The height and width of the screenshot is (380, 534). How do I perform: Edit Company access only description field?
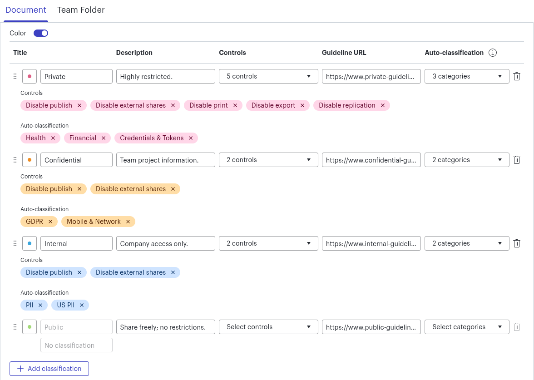coord(165,243)
